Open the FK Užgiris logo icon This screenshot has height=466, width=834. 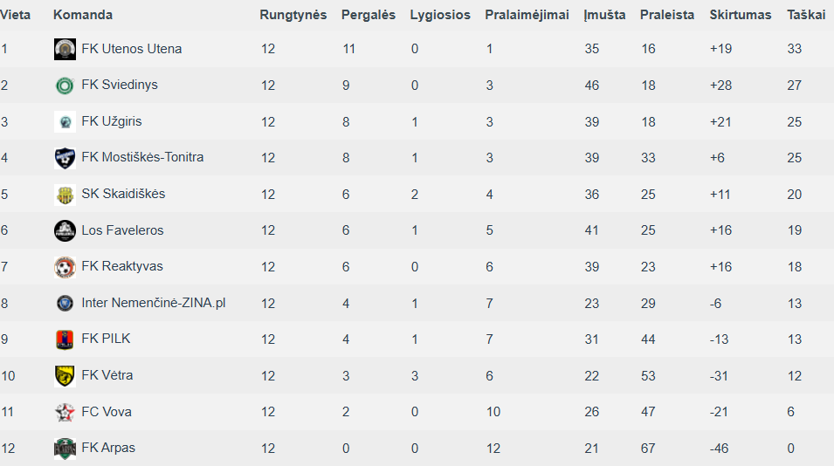click(x=65, y=121)
